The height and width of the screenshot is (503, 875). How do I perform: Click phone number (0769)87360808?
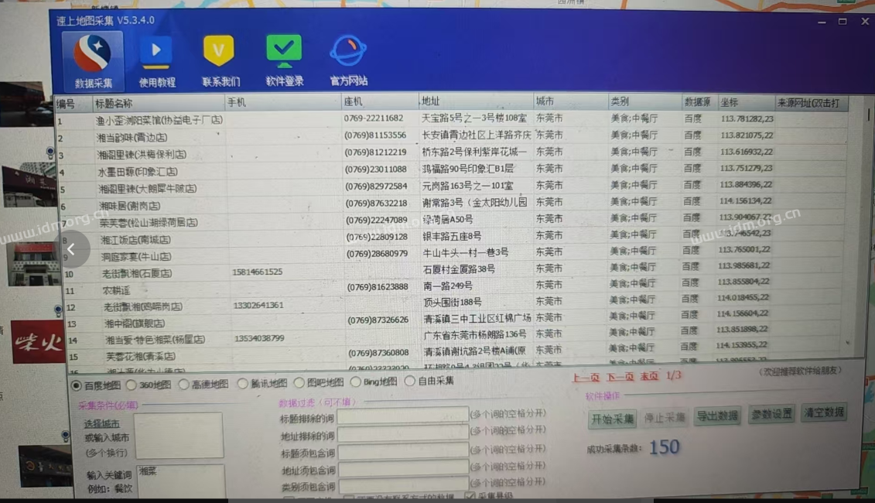tap(378, 353)
